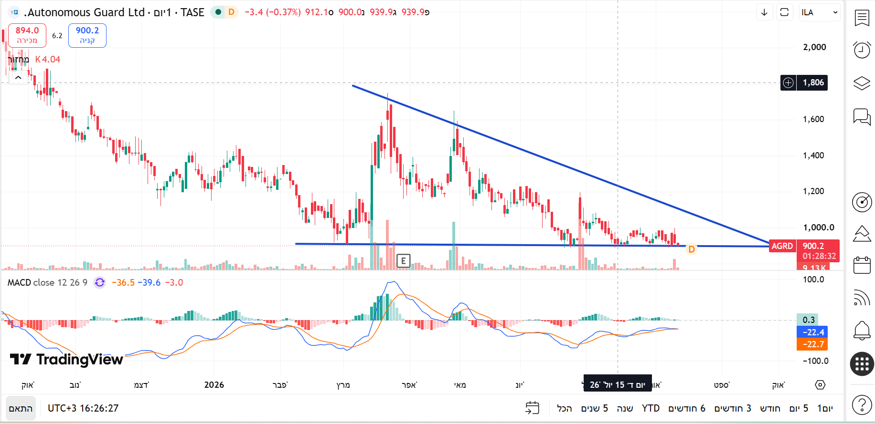This screenshot has width=875, height=424.
Task: Click the red −3.0 histogram value
Action: (x=174, y=282)
